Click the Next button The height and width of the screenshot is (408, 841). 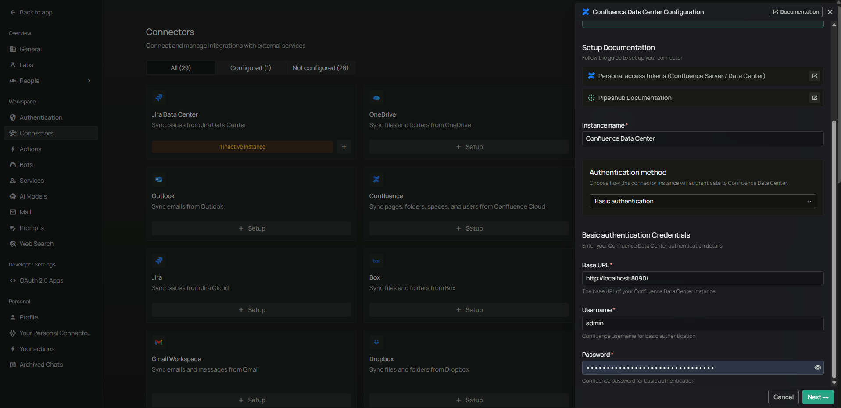818,397
